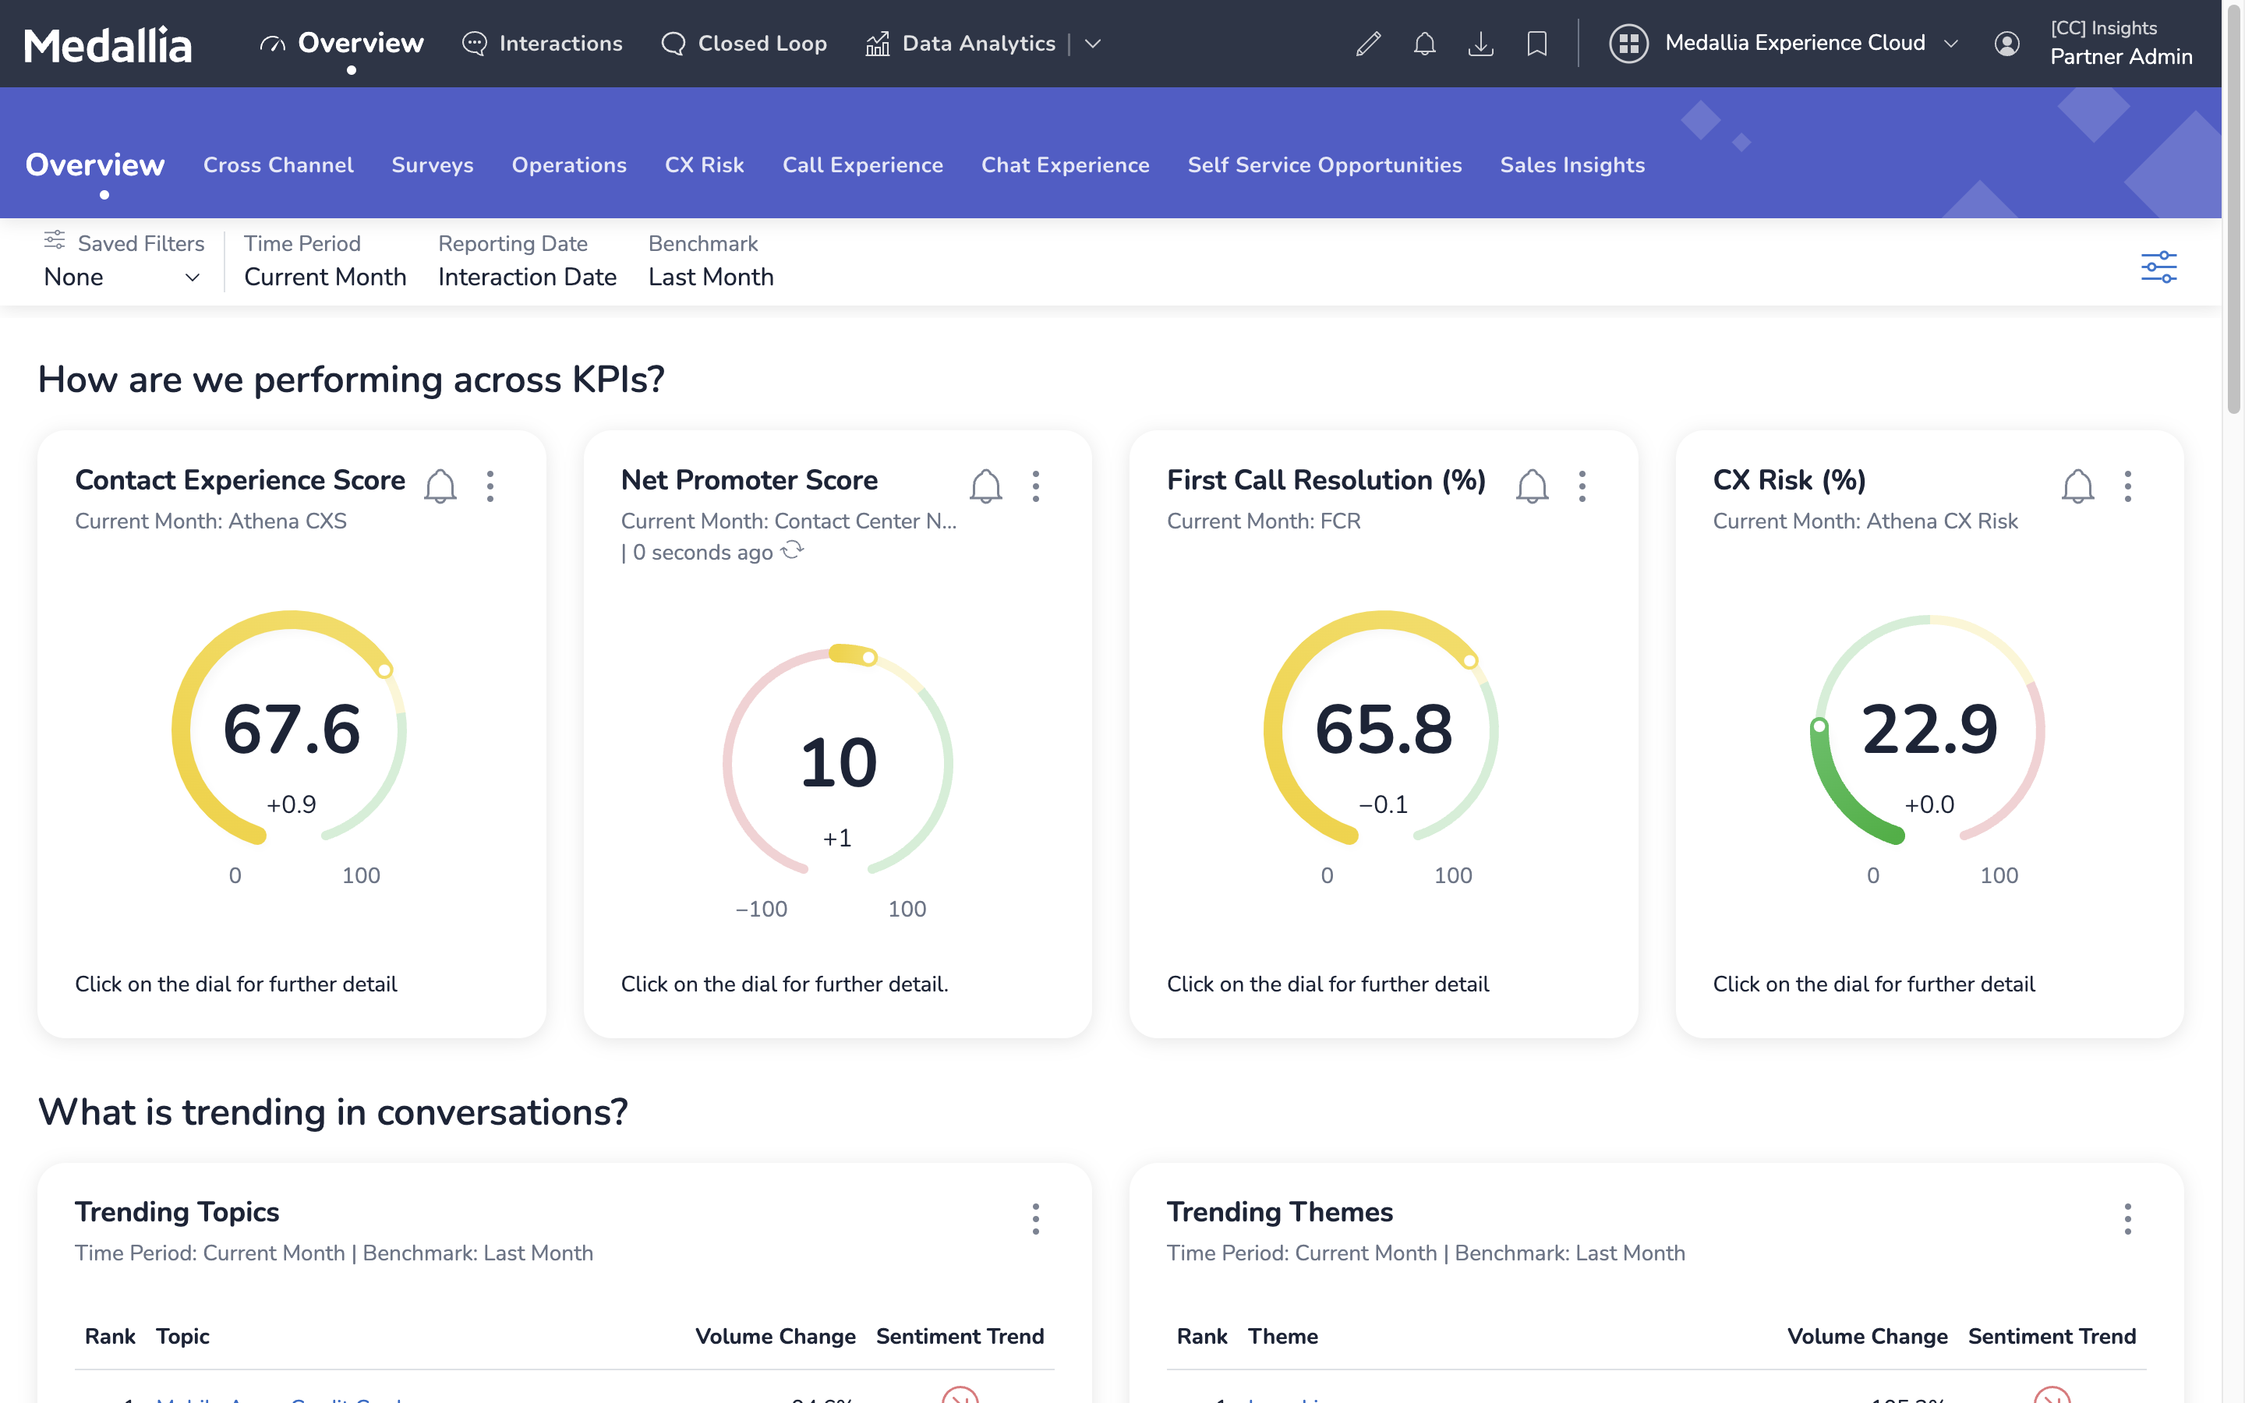Image resolution: width=2245 pixels, height=1403 pixels.
Task: Click Partner Admin account name
Action: [2121, 57]
